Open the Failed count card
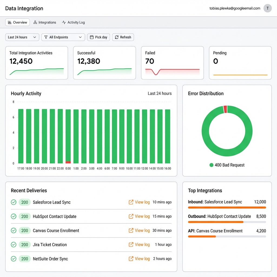Image resolution: width=277 pixels, height=277 pixels. click(x=172, y=63)
